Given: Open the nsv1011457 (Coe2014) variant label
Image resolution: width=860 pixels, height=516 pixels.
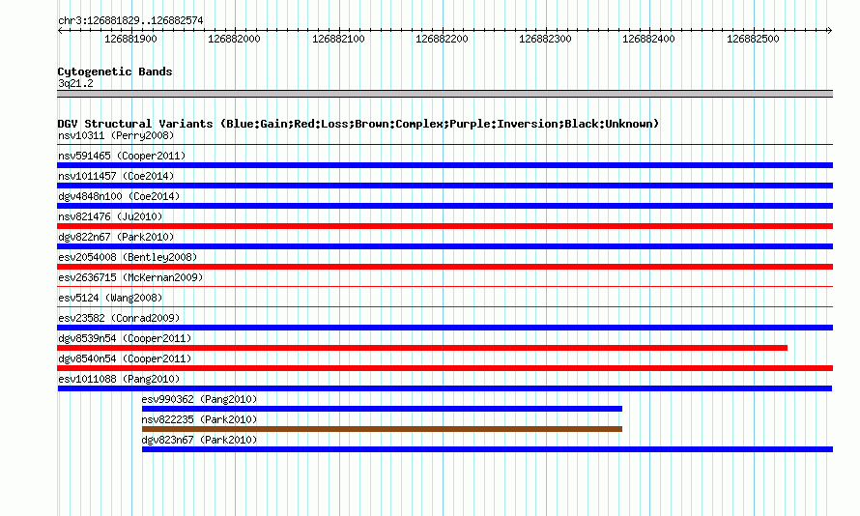Looking at the screenshot, I should coord(116,176).
